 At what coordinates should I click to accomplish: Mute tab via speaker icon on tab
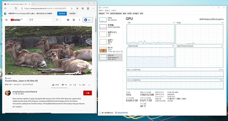[8, 4]
